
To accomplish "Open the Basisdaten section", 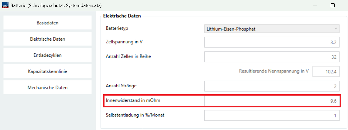I will point(47,23).
